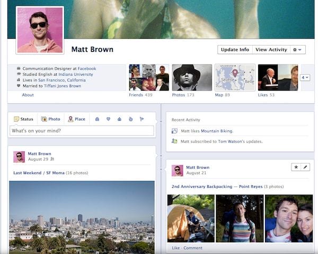The width and height of the screenshot is (318, 254).
Task: Click the like thumbs-up activity icon
Action: [x=174, y=131]
